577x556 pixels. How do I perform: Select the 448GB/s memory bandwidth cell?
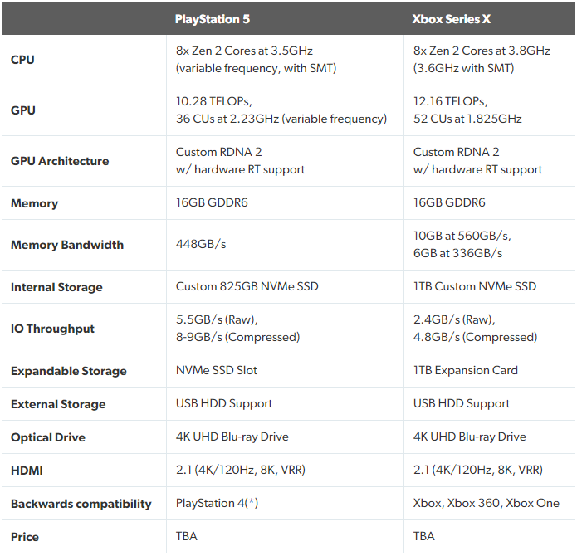coord(201,245)
